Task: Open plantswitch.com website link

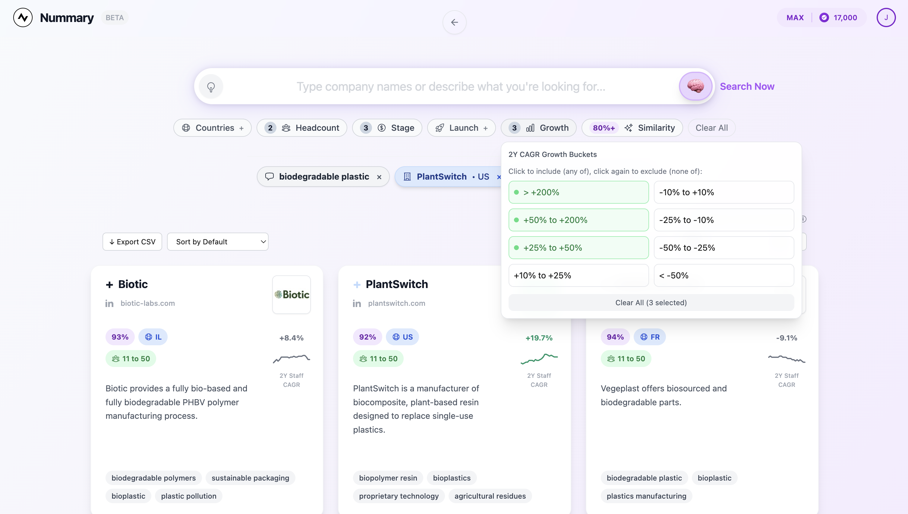Action: (x=397, y=303)
